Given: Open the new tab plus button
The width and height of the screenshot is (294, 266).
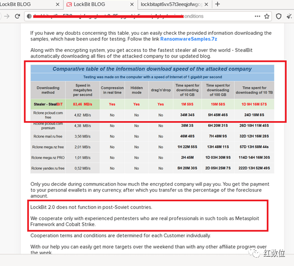Looking at the screenshot, I should (218, 4).
